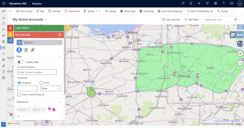Click the plus quick create icon in the top bar
This screenshot has width=244, height=128.
pyautogui.click(x=199, y=3)
